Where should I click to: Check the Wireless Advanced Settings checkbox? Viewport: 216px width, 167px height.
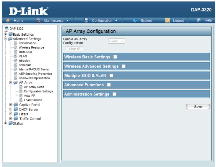tap(124, 66)
